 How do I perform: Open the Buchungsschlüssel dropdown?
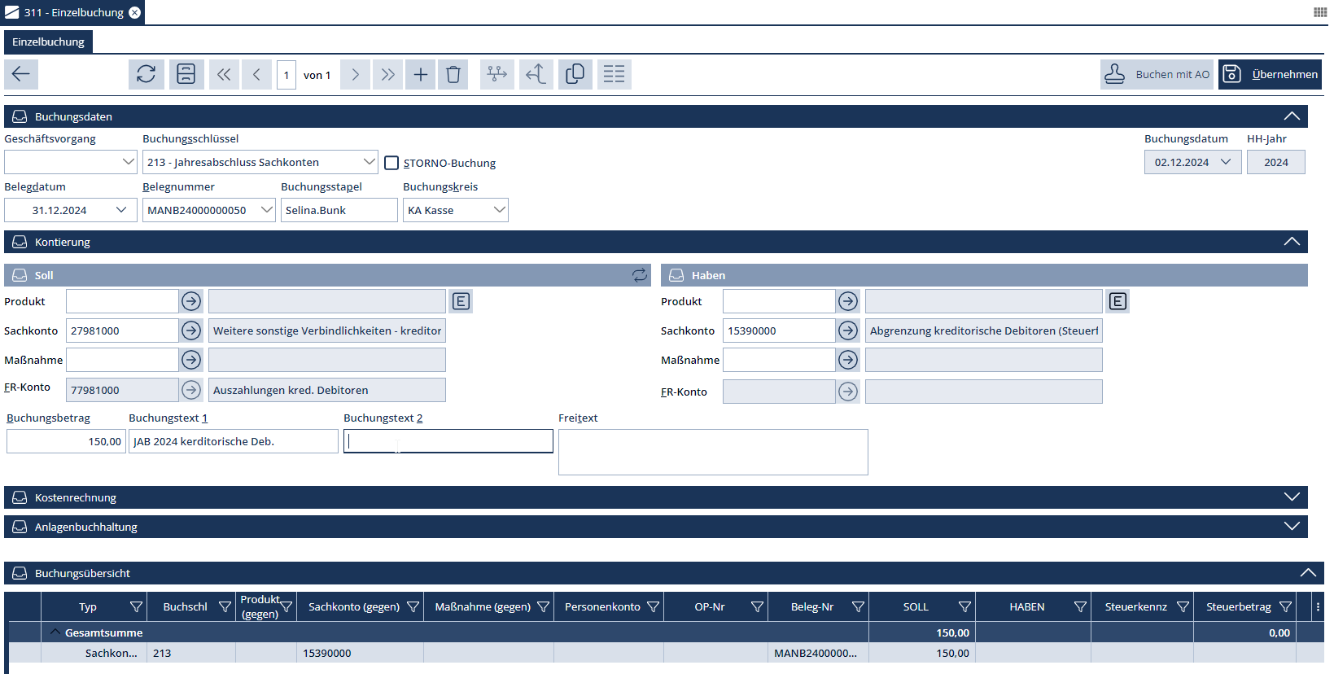pyautogui.click(x=369, y=162)
